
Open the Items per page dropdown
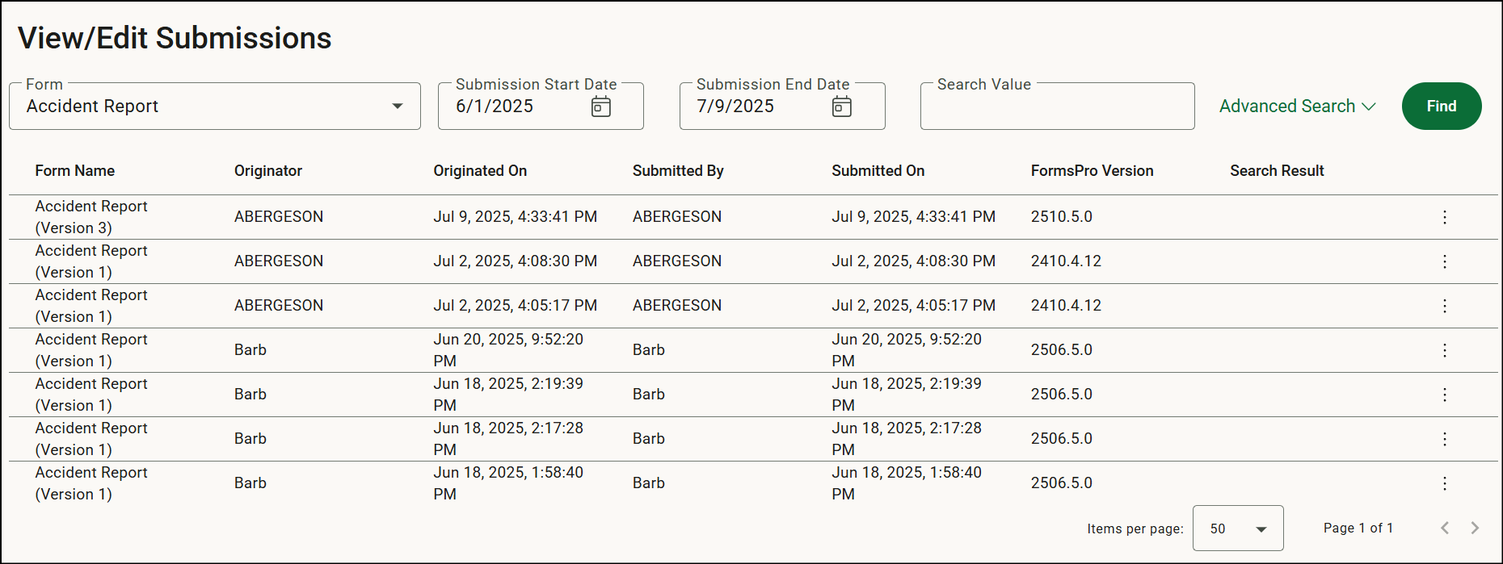pos(1238,528)
